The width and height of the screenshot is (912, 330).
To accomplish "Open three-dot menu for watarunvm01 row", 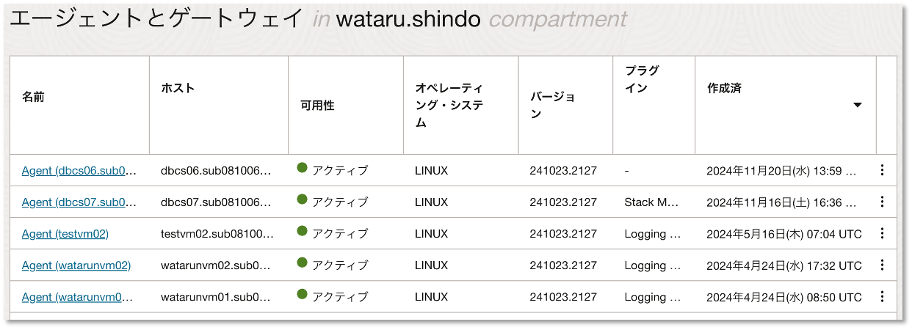I will click(882, 296).
